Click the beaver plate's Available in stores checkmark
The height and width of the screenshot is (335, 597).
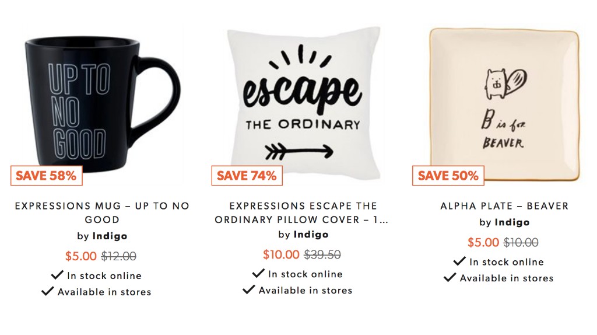click(450, 277)
